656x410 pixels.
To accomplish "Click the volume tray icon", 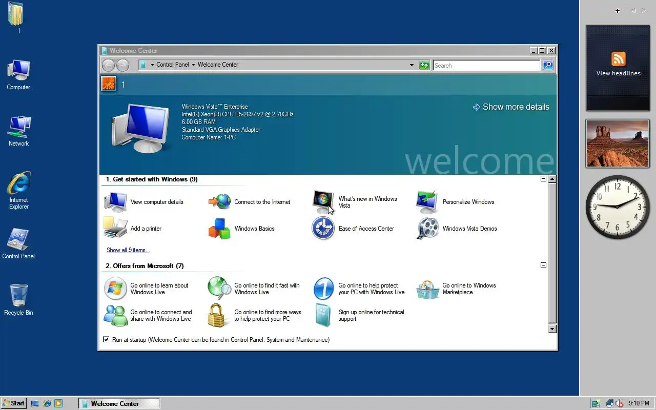I will pos(620,403).
